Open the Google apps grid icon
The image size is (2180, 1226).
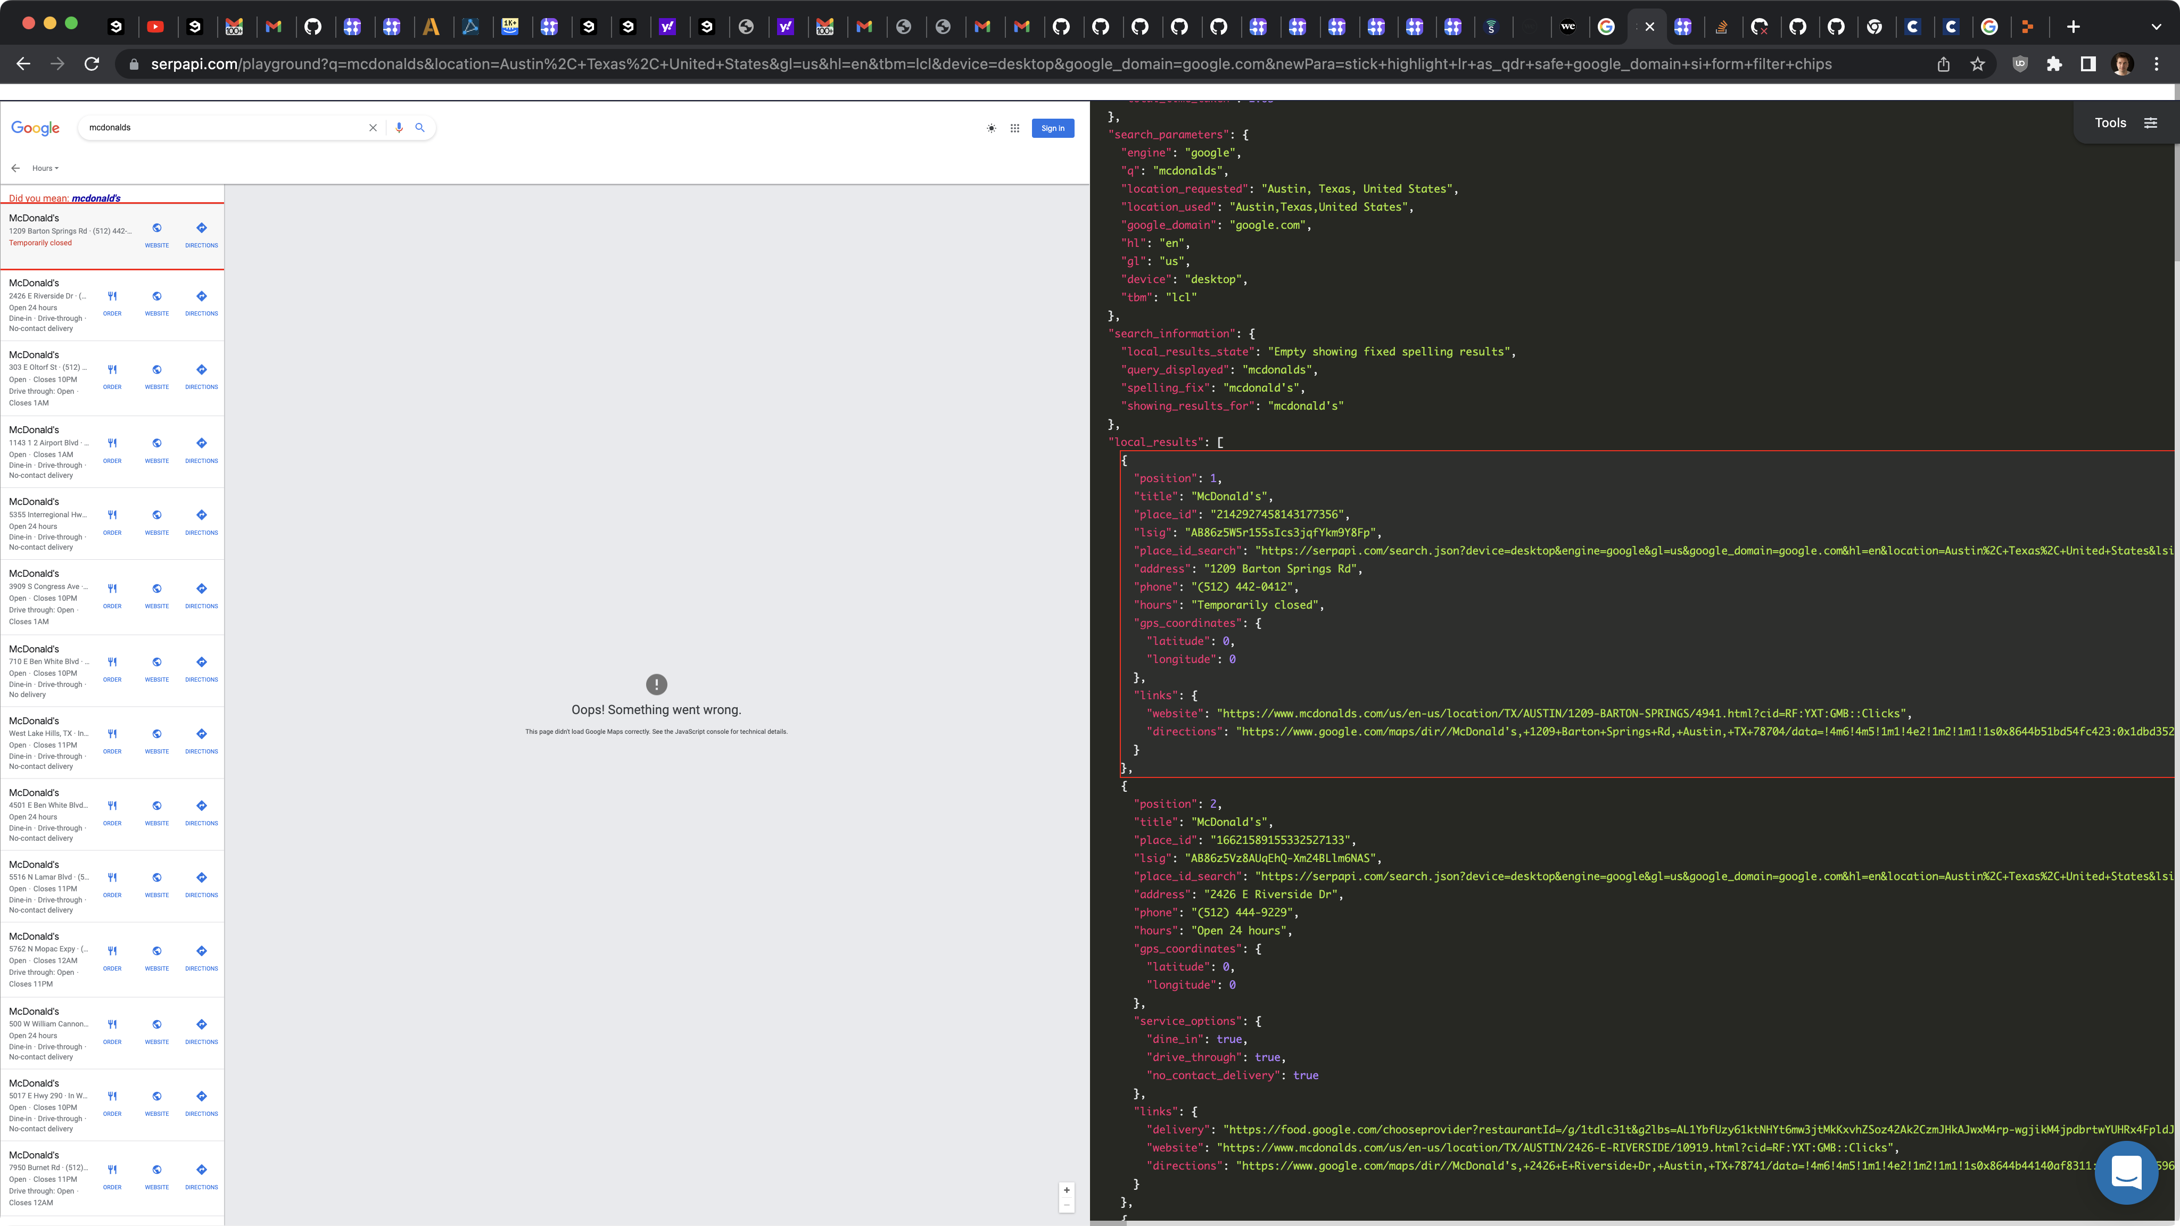(x=1014, y=129)
